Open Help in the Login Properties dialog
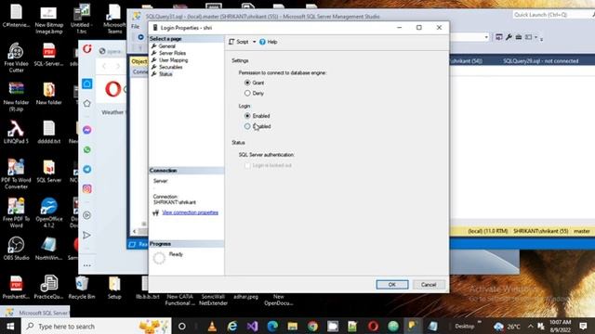This screenshot has width=595, height=334. point(269,42)
